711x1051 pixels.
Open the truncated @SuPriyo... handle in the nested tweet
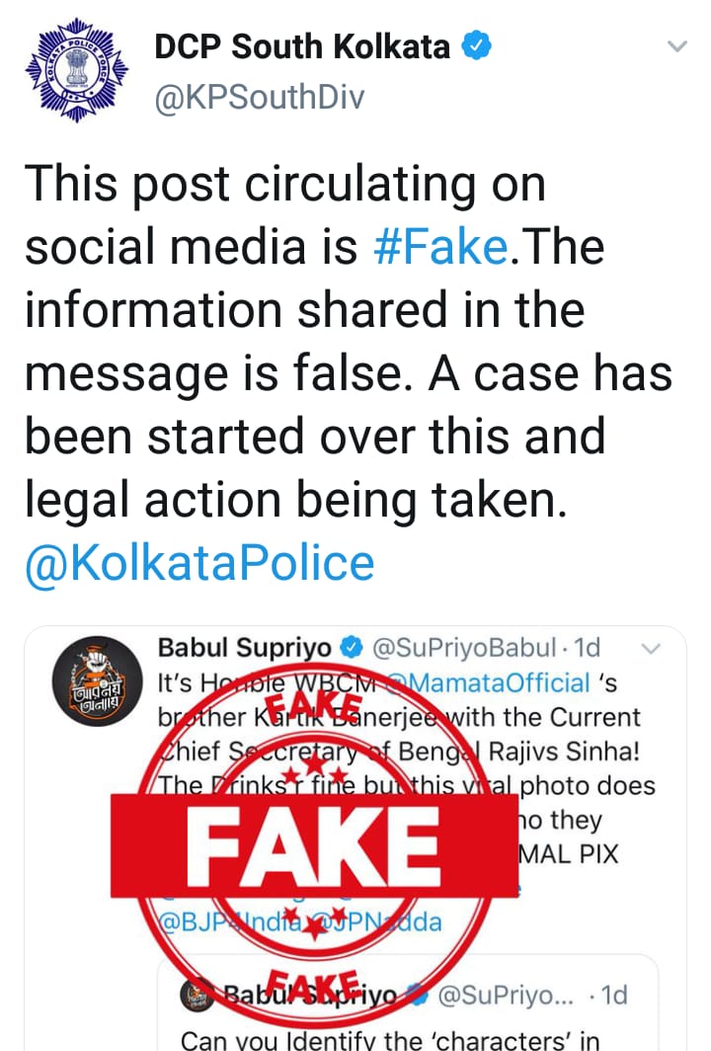pos(499,995)
